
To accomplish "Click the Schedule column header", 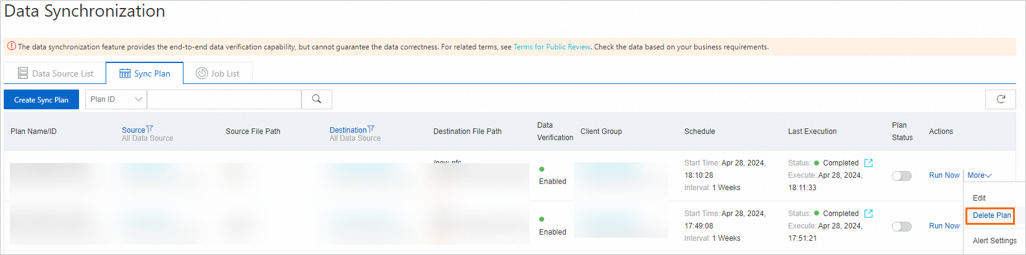I will click(699, 132).
